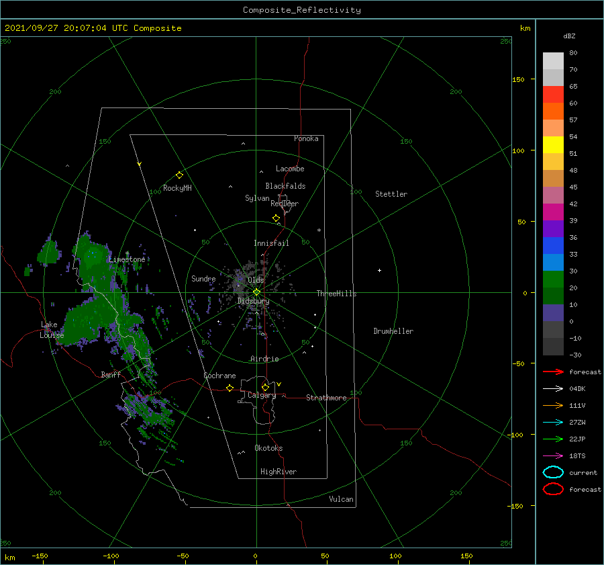Select the blue 36 dBZ color swatch
Viewport: 604px width, 565px height.
click(x=553, y=245)
